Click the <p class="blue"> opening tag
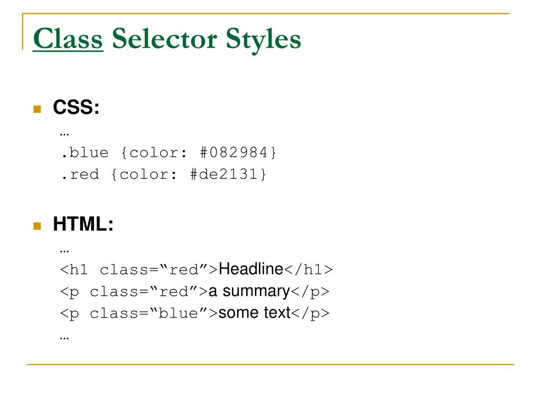 point(139,313)
